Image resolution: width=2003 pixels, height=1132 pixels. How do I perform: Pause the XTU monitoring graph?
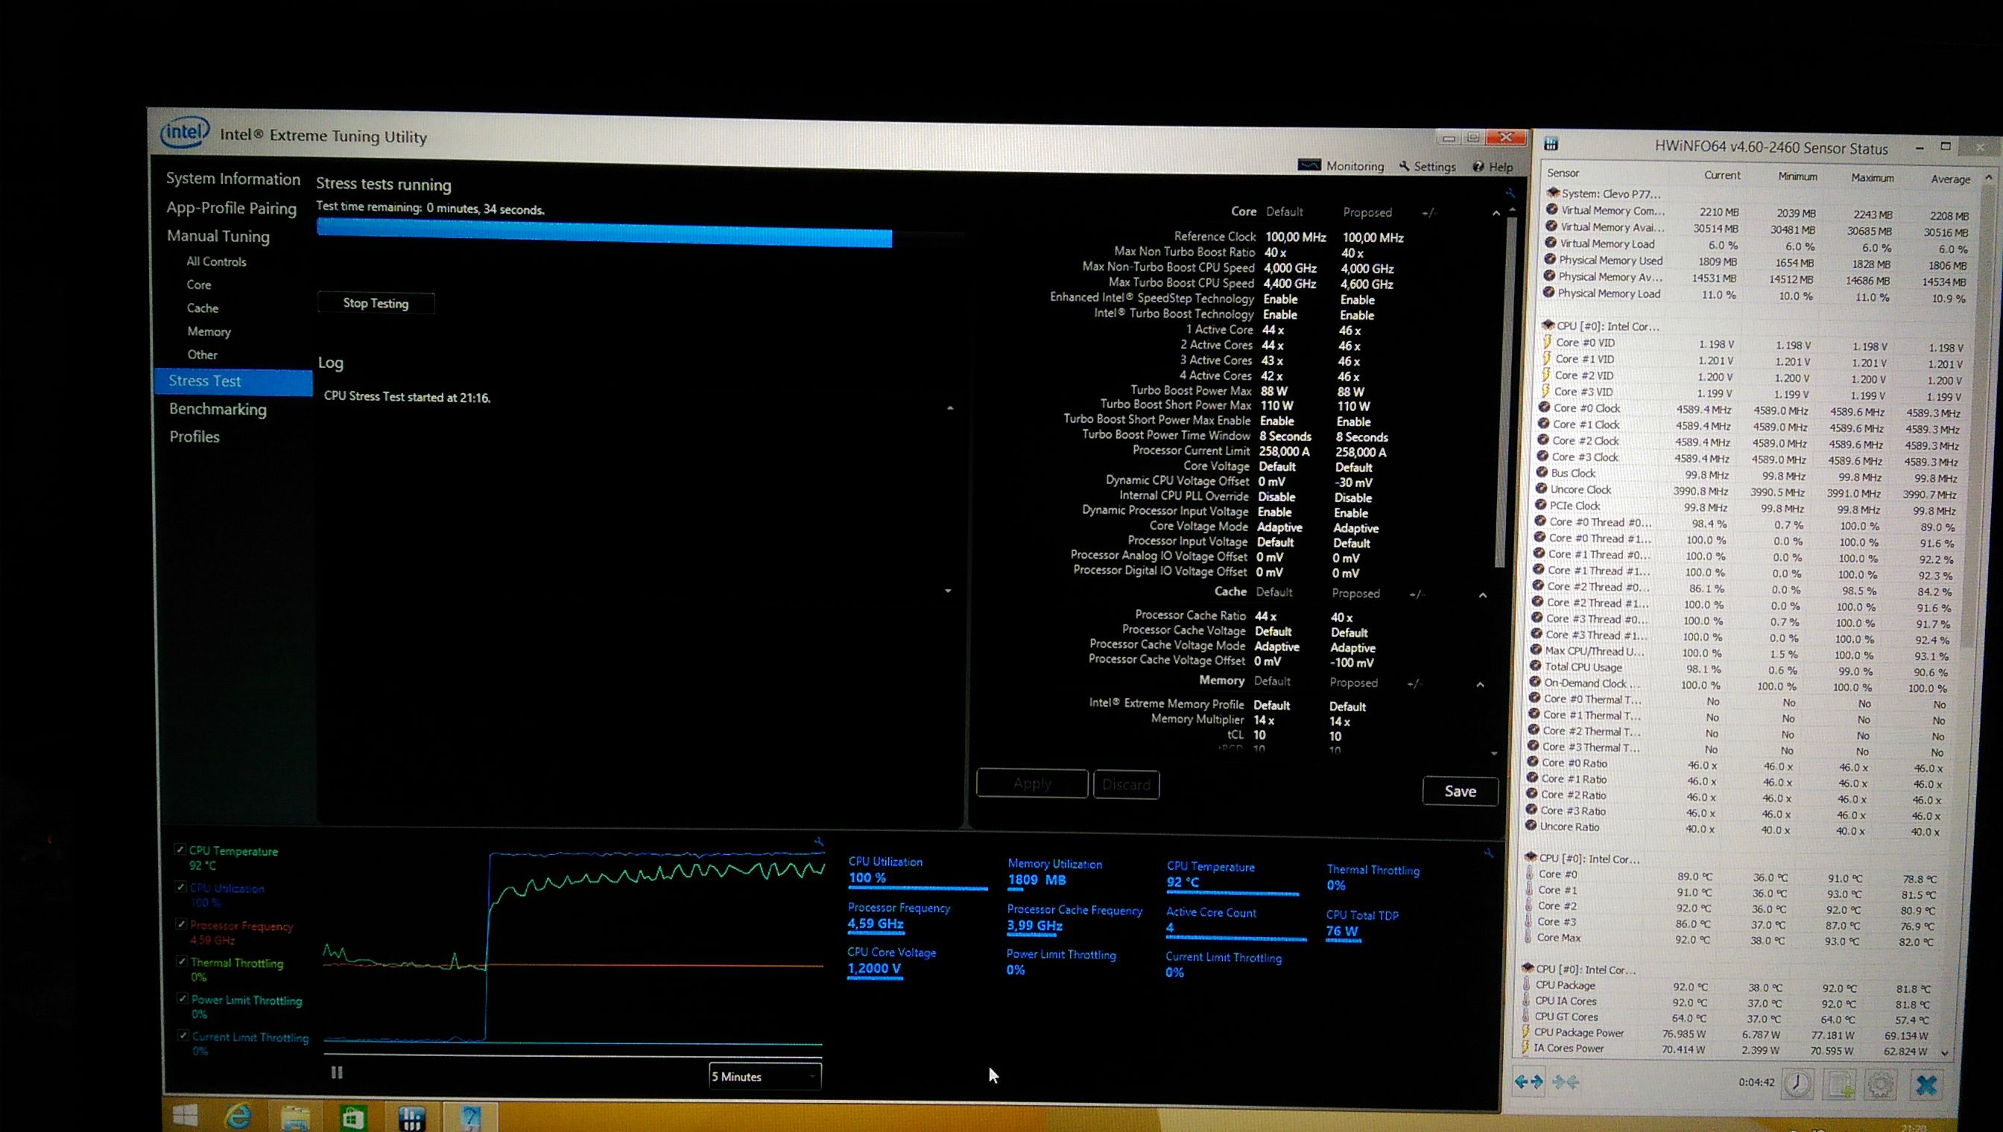pyautogui.click(x=337, y=1072)
